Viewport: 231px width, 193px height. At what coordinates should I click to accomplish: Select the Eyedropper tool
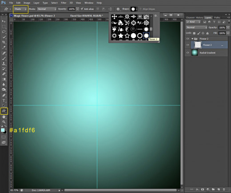pos(4,48)
